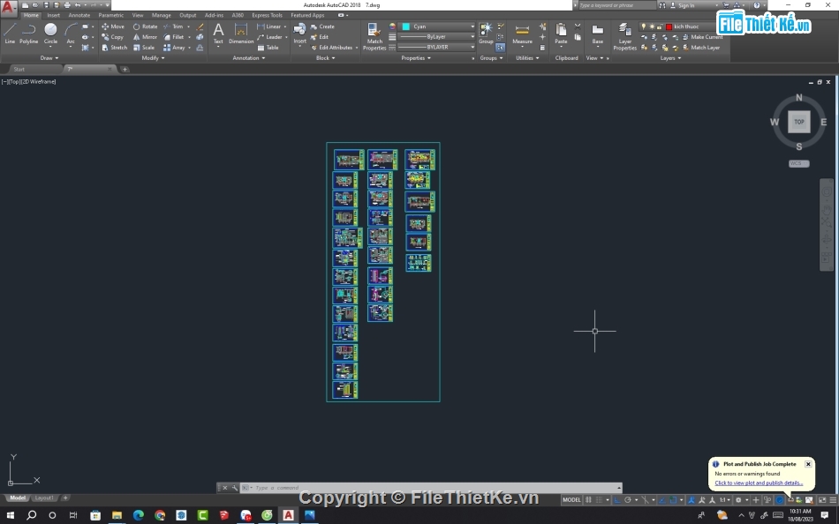
Task: Click Match Layer button
Action: 701,48
